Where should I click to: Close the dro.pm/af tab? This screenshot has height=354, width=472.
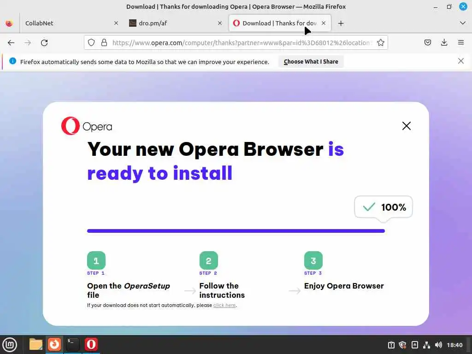(220, 23)
